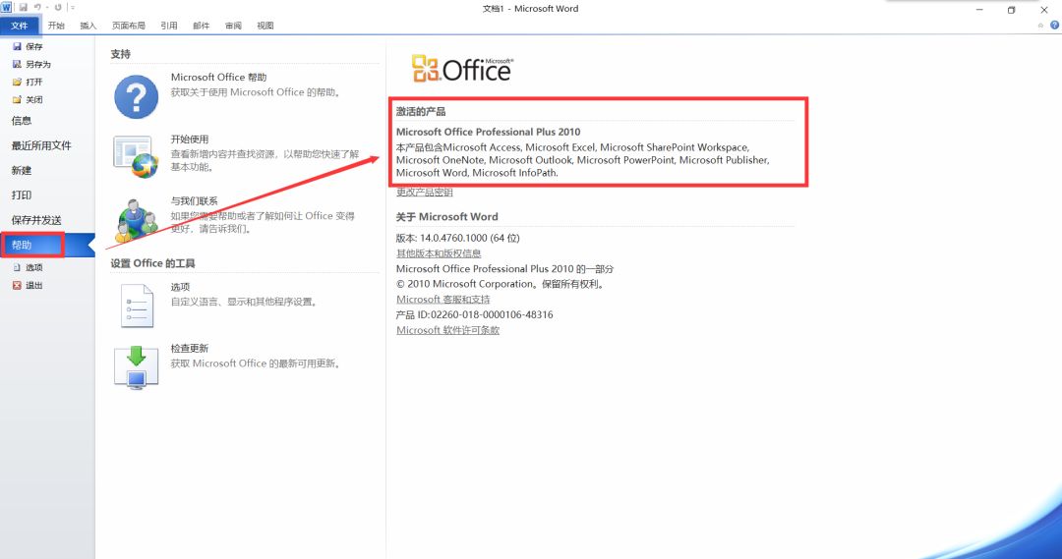Click the 关闭 close-document icon in sidebar
This screenshot has width=1062, height=559.
(17, 99)
